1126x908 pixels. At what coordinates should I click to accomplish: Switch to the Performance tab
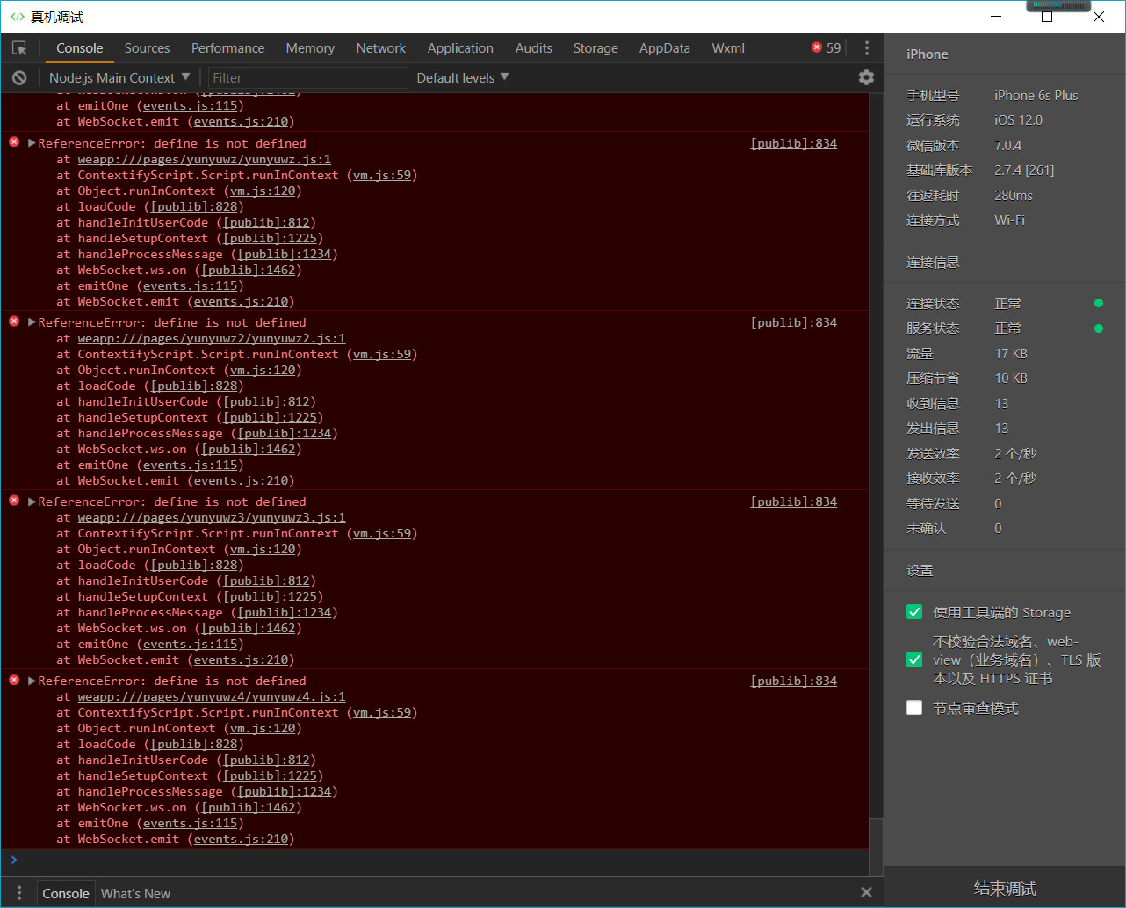point(227,48)
